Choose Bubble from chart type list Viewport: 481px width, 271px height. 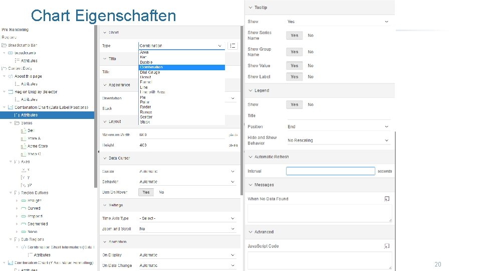click(x=182, y=62)
